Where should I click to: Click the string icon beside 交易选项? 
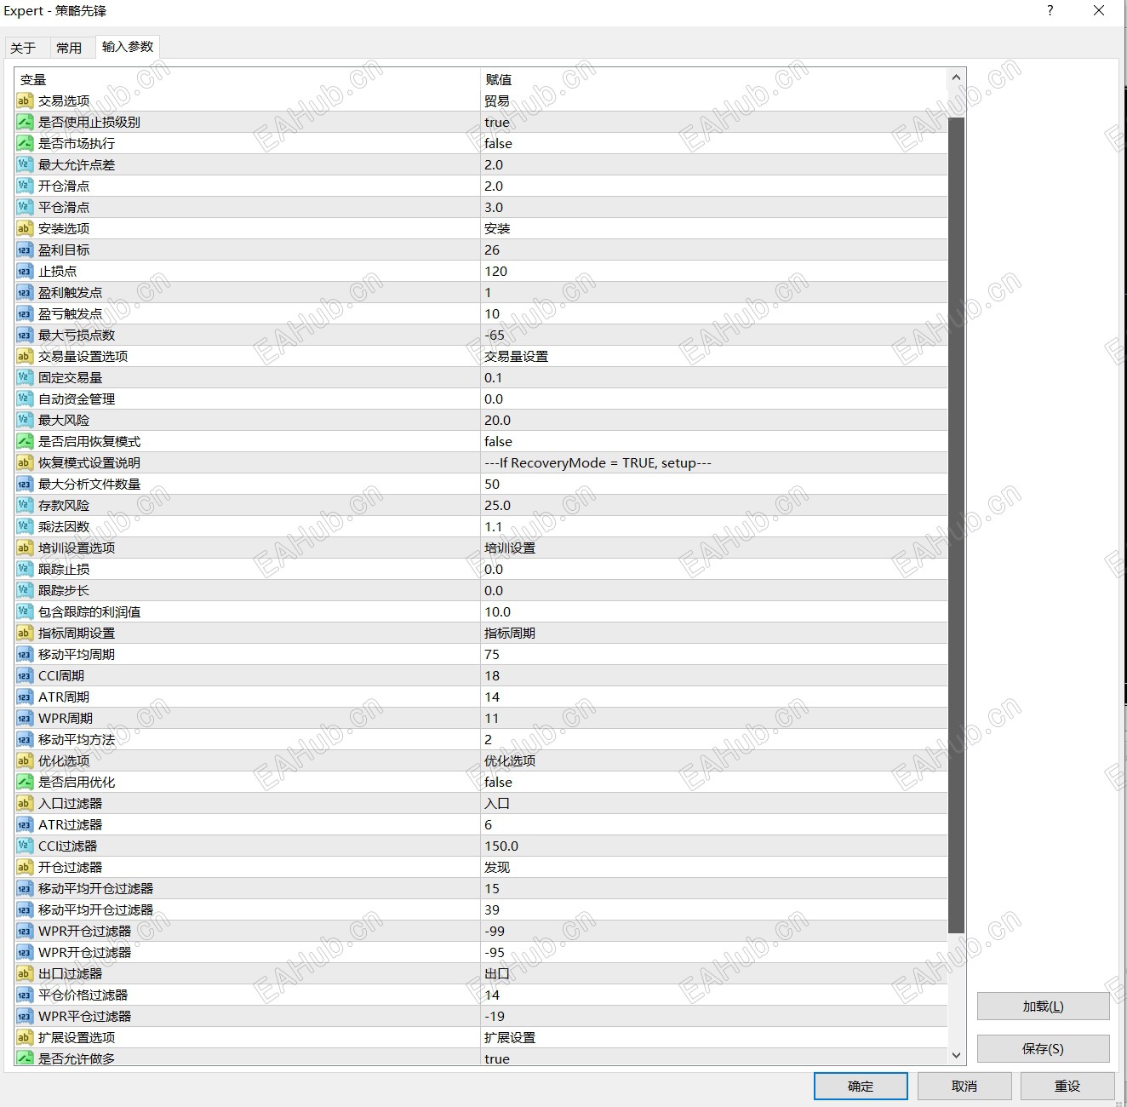[x=24, y=100]
